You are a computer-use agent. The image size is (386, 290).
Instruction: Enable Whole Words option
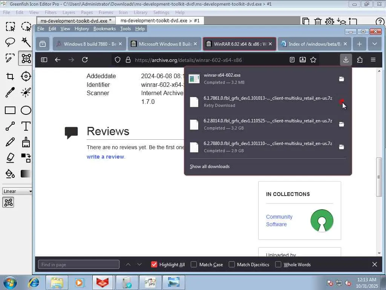coord(278,264)
